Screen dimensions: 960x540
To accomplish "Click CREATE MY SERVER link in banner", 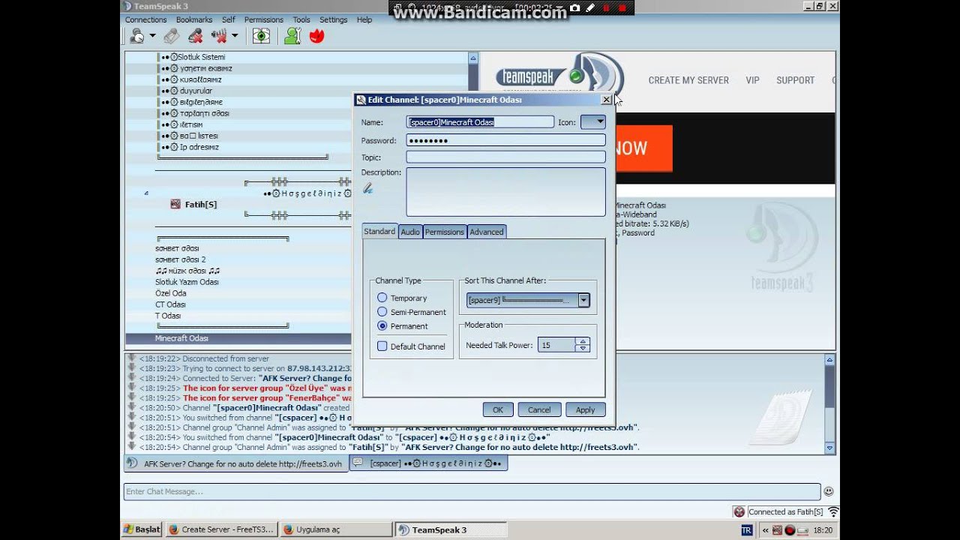I will click(688, 80).
